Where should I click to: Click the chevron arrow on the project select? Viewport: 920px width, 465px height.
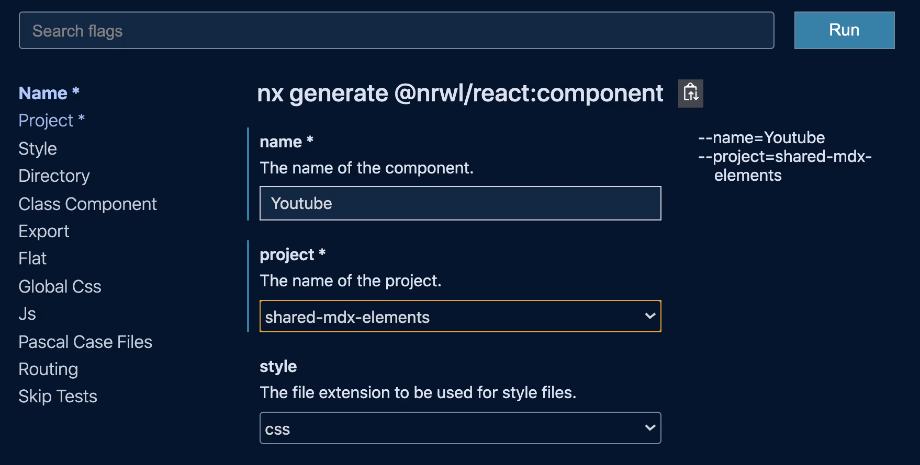pyautogui.click(x=649, y=316)
